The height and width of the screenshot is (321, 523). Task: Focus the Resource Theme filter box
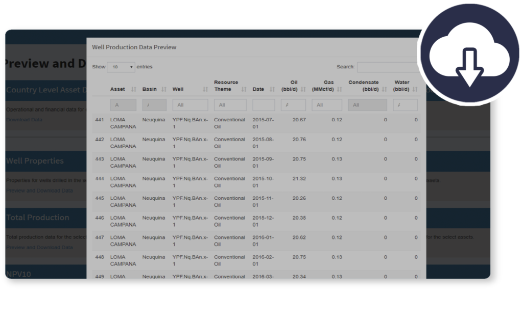230,105
